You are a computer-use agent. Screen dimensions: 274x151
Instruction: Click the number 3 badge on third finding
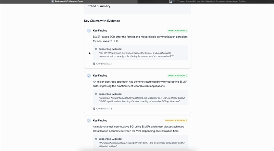89,121
